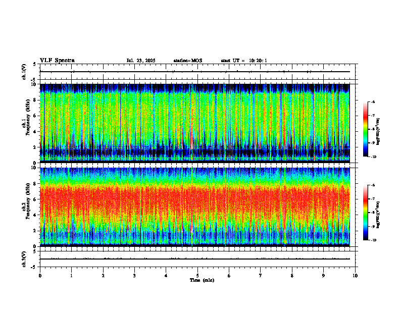Click the "station=MOS" header label
The height and width of the screenshot is (309, 400).
188,61
